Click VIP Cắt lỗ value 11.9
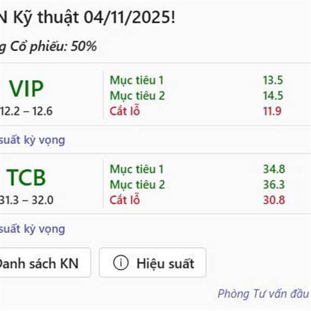 272,111
